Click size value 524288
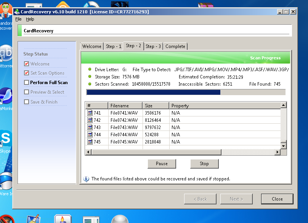The width and height of the screenshot is (308, 223). (x=152, y=135)
